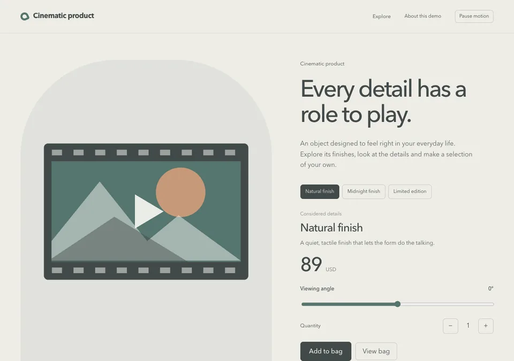Click the film strip product illustration
Screen dimensions: 514x361
[x=146, y=212]
